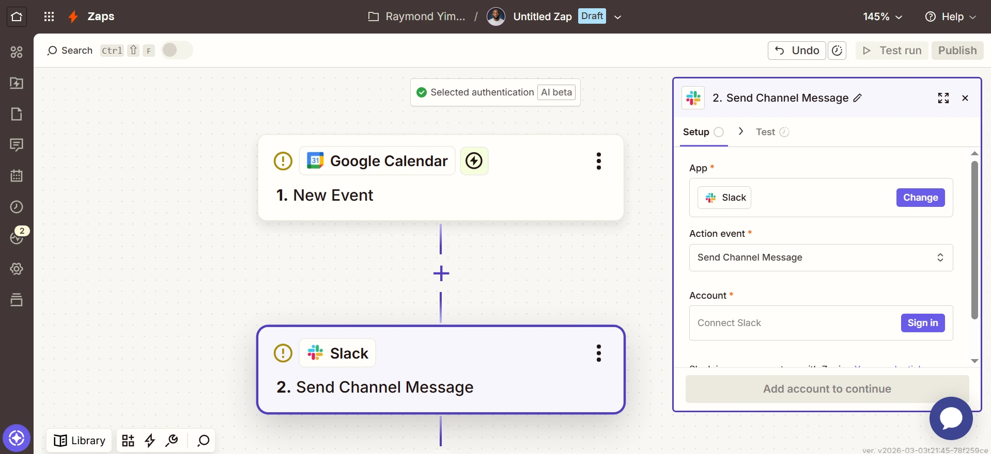Expand the Untitled Zap draft chevron
This screenshot has width=991, height=454.
click(617, 17)
